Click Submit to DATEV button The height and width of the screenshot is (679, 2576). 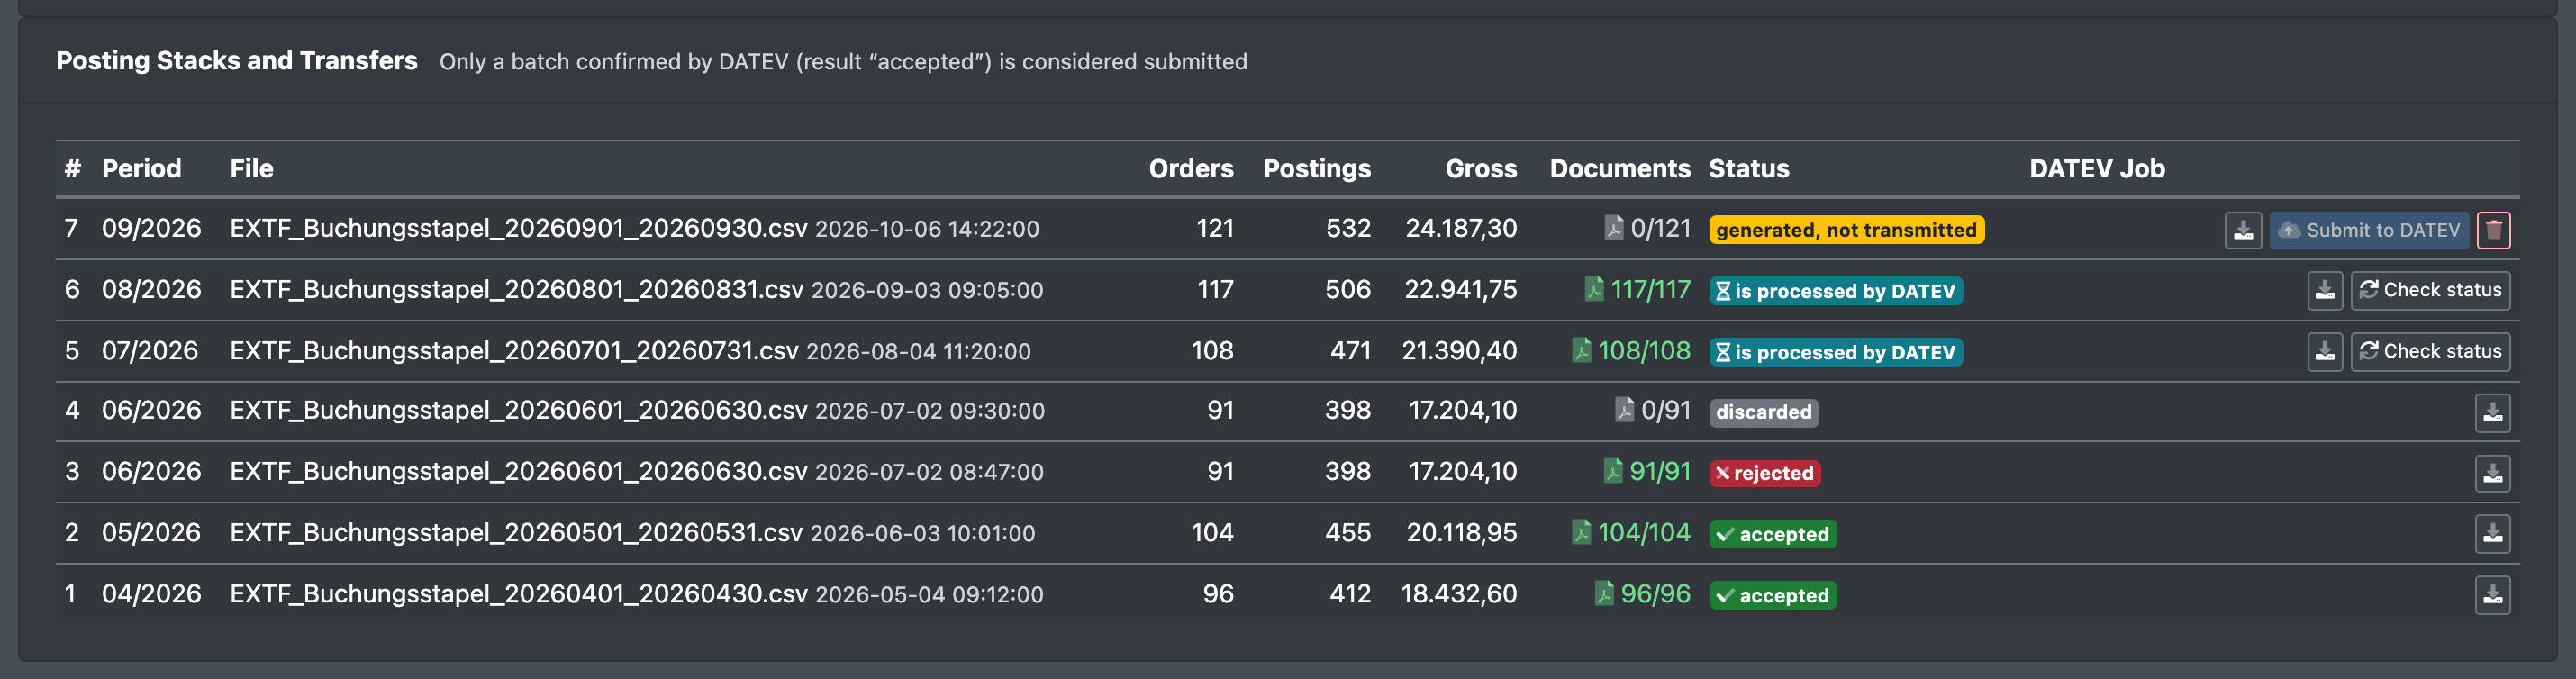[x=2368, y=230]
